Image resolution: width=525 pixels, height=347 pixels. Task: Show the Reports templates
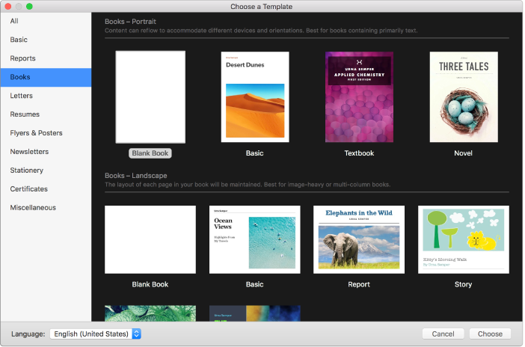coord(46,58)
